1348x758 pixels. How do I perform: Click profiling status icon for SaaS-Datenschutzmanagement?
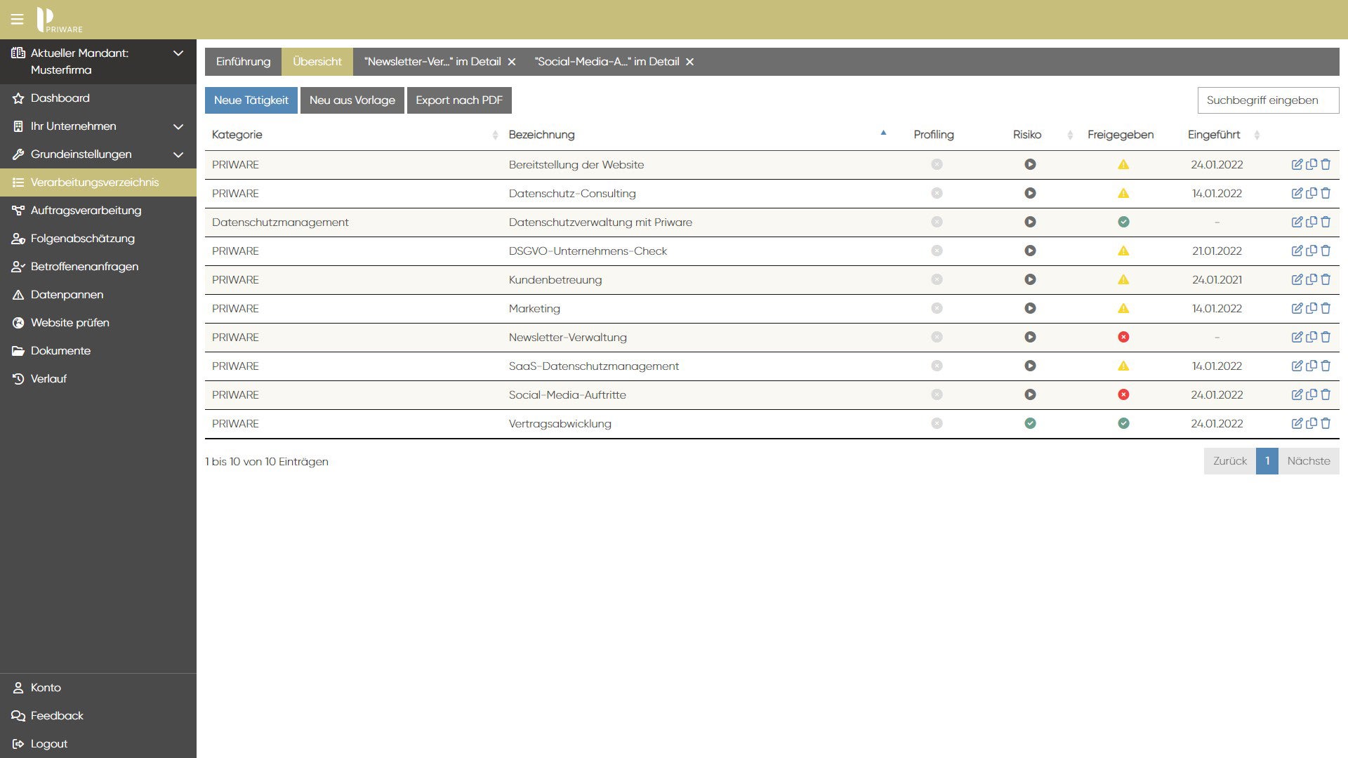(937, 366)
